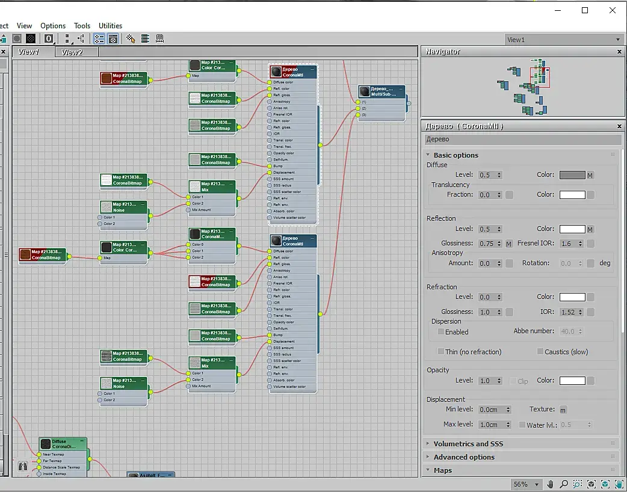Toggle the Parameter Editor icon

113,39
